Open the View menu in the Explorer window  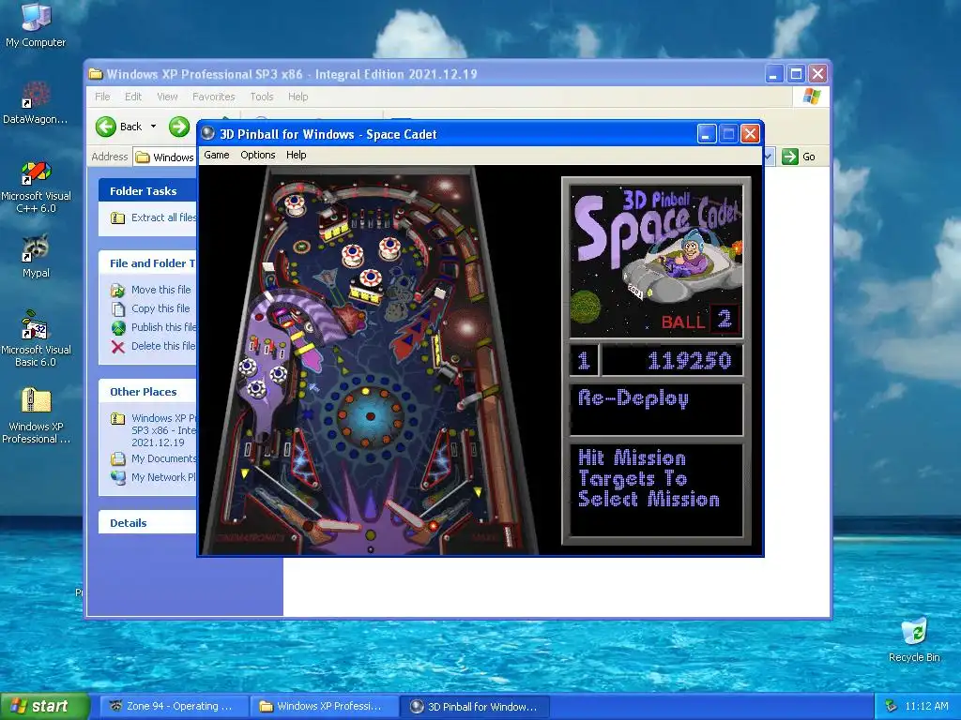(x=167, y=97)
